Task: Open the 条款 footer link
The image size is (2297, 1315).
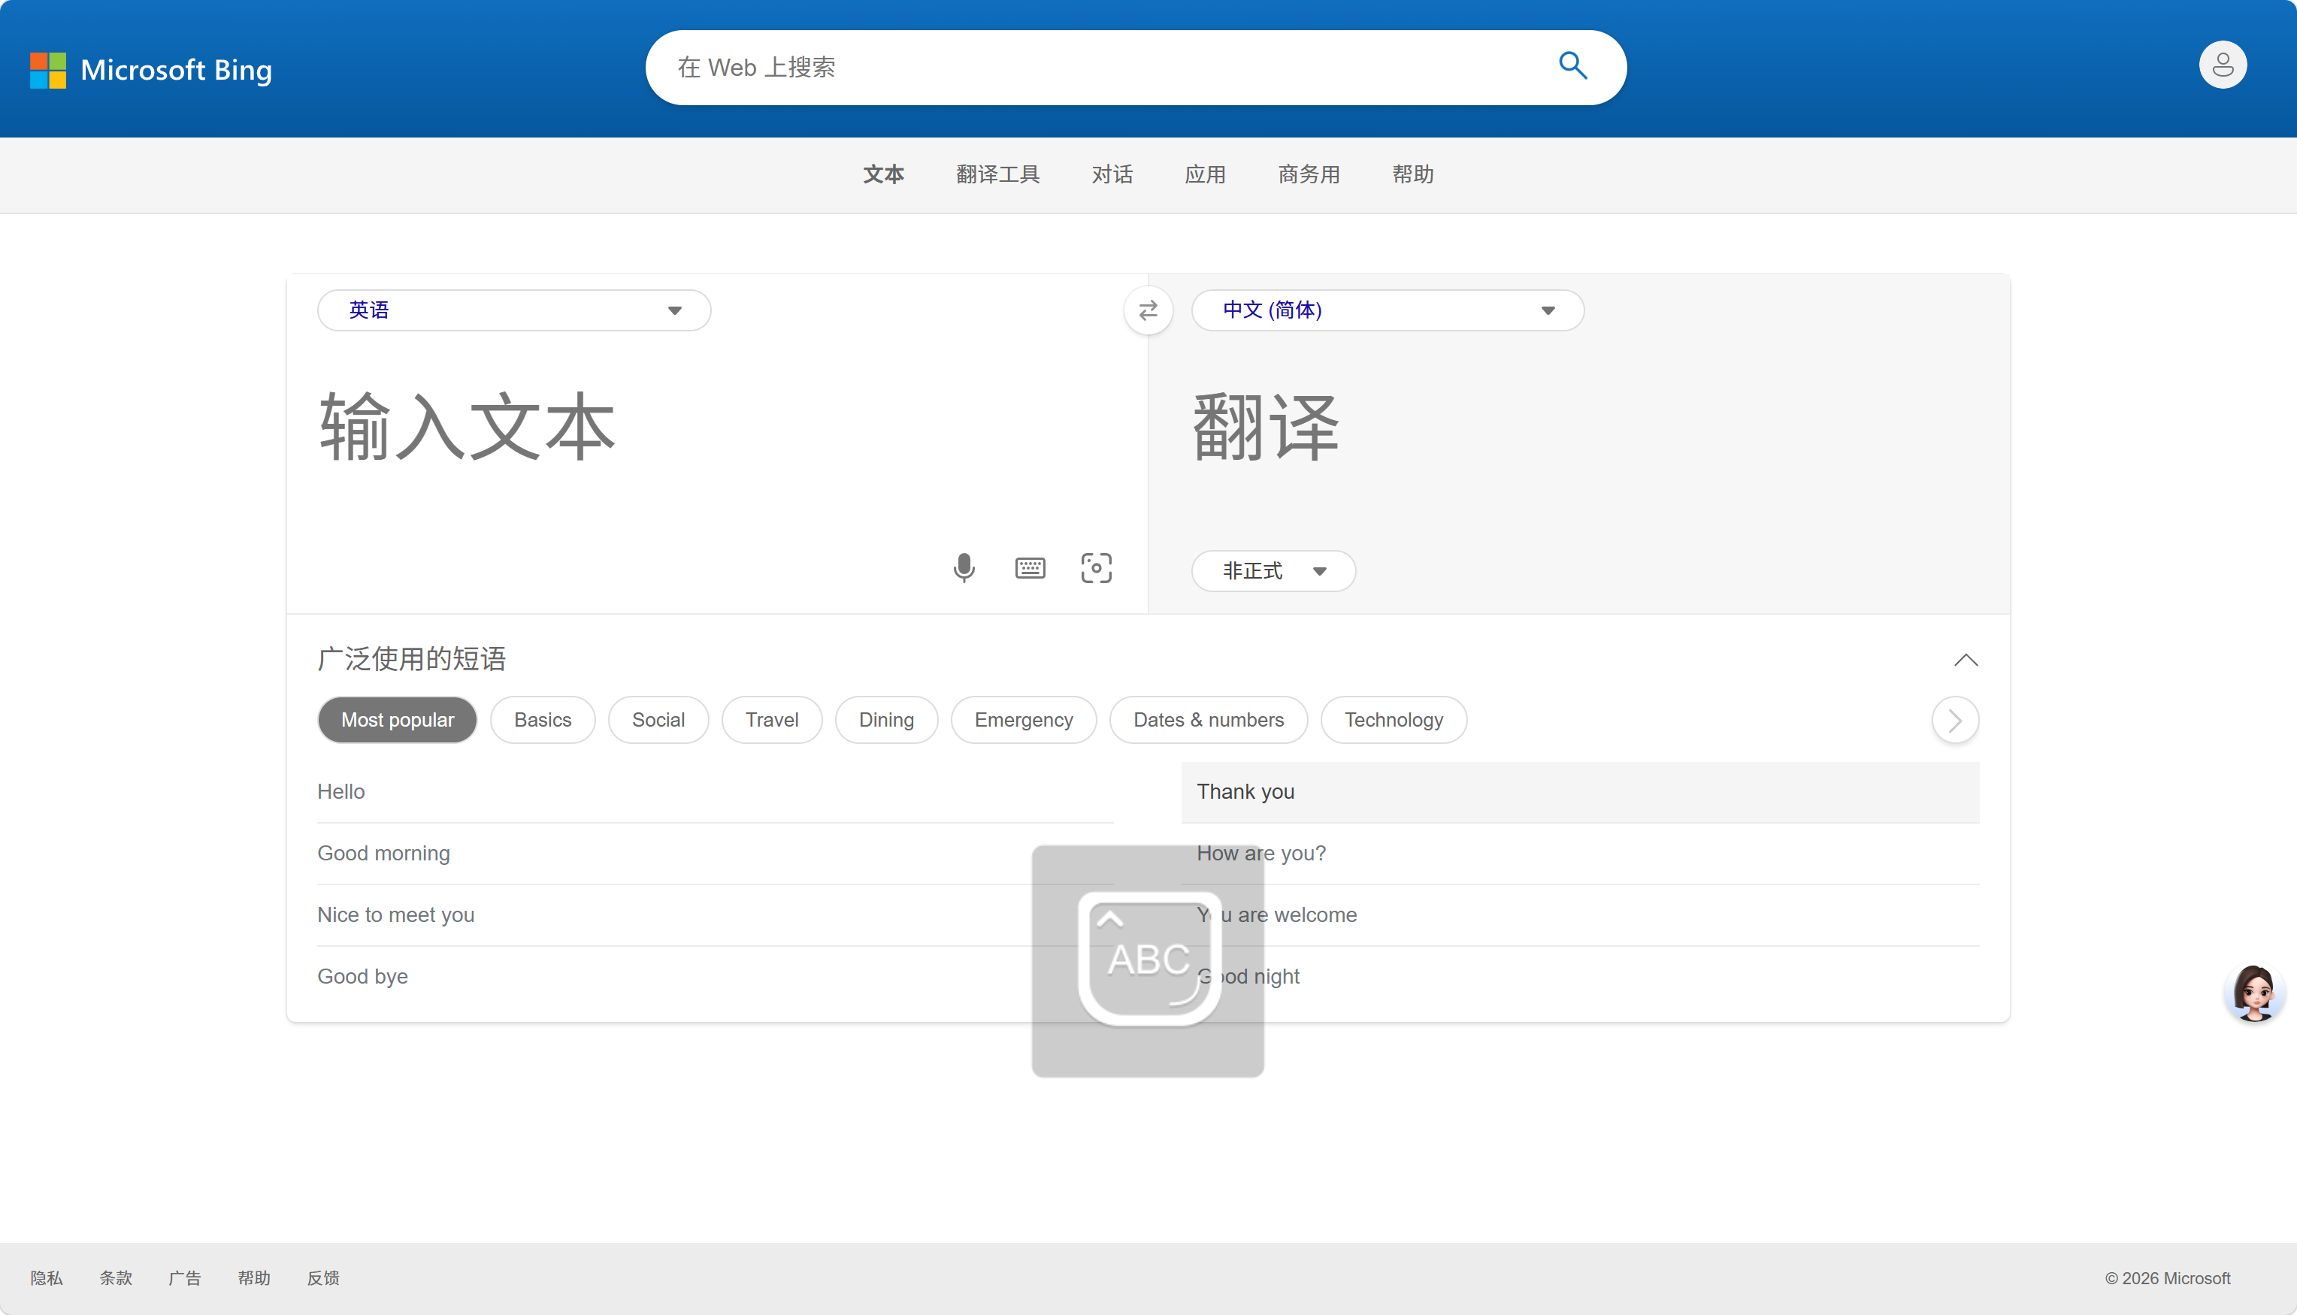Action: (116, 1278)
